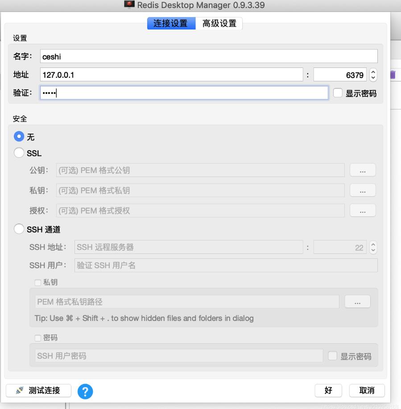401x409 pixels.
Task: Browse for SSH PEM private key path
Action: 357,302
